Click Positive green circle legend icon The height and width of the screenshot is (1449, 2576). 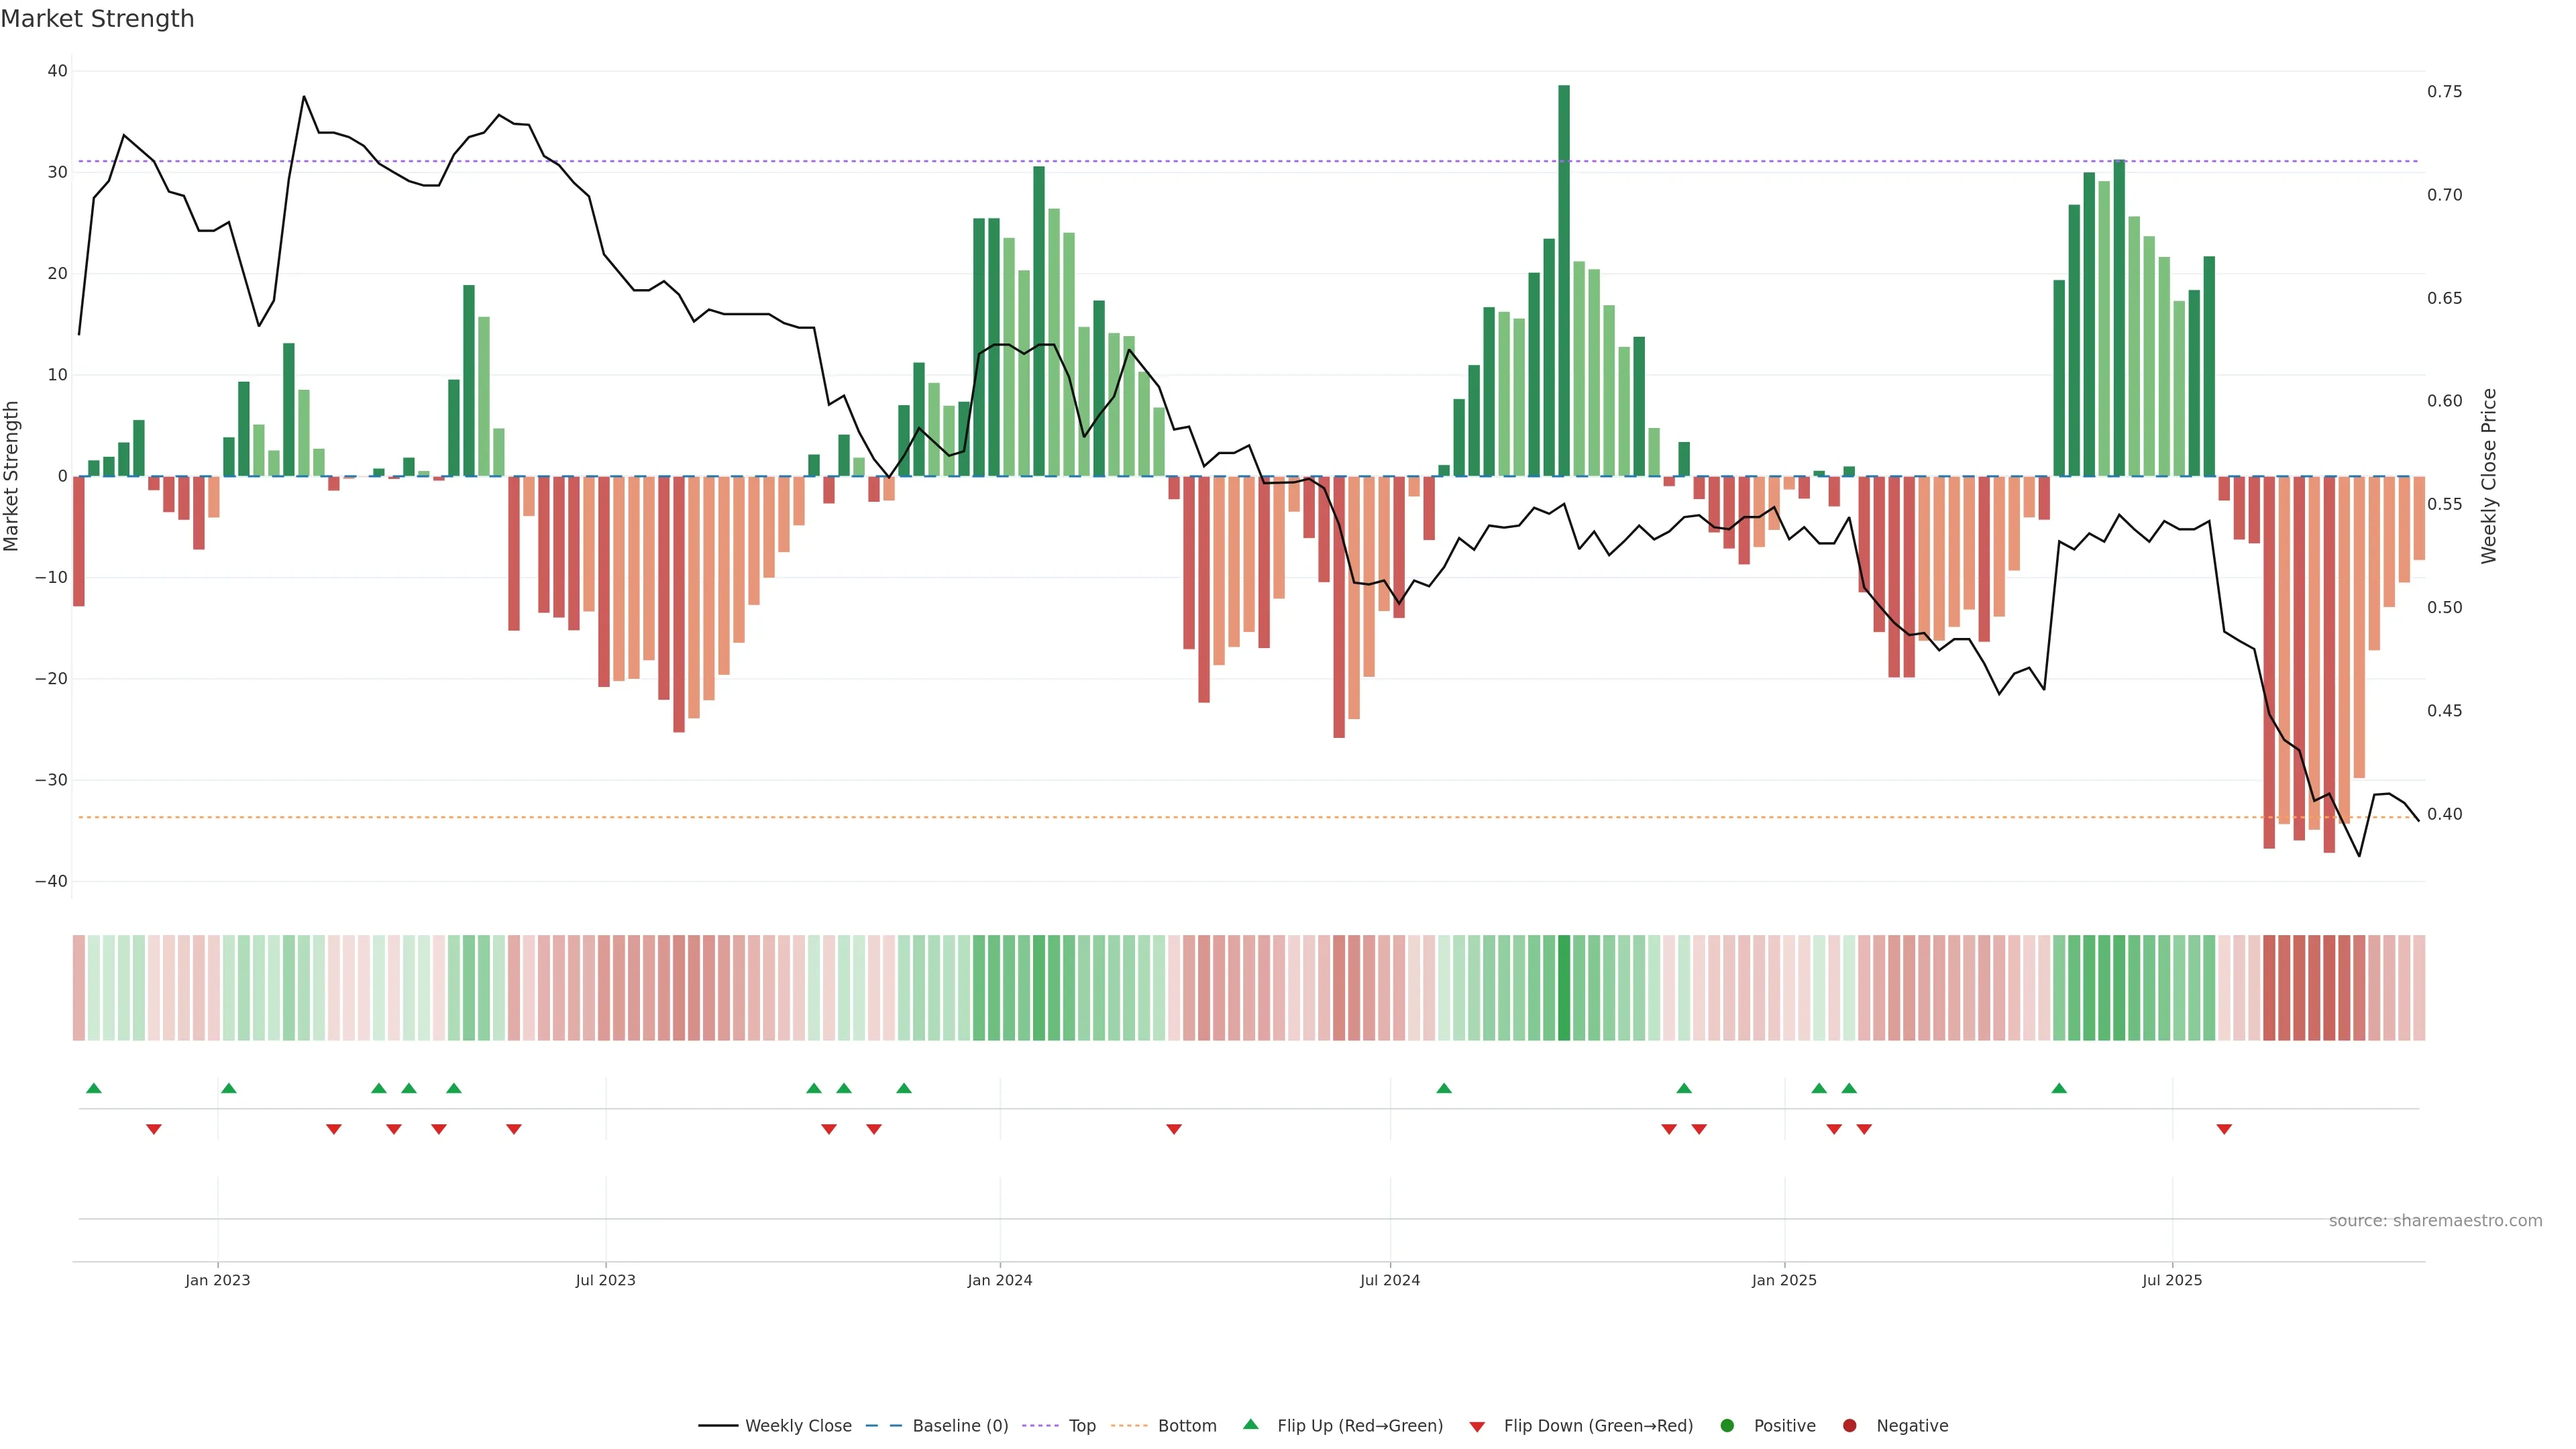click(x=1727, y=1426)
